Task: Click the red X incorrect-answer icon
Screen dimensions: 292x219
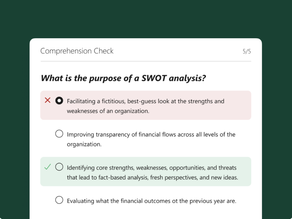Action: (x=48, y=100)
